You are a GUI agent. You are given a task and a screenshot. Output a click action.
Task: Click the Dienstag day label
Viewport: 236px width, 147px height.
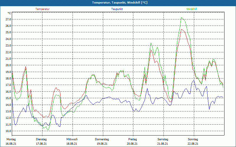41,139
